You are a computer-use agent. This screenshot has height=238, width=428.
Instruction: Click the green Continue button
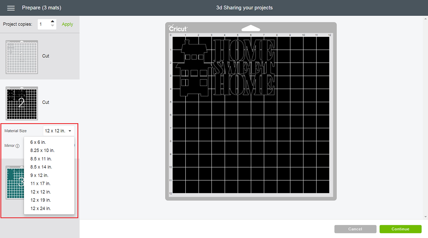[x=400, y=229]
